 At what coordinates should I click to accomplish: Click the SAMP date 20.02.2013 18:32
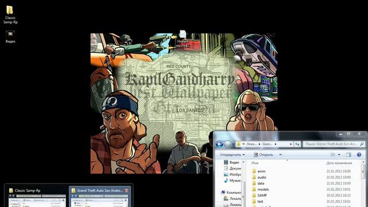point(339,195)
